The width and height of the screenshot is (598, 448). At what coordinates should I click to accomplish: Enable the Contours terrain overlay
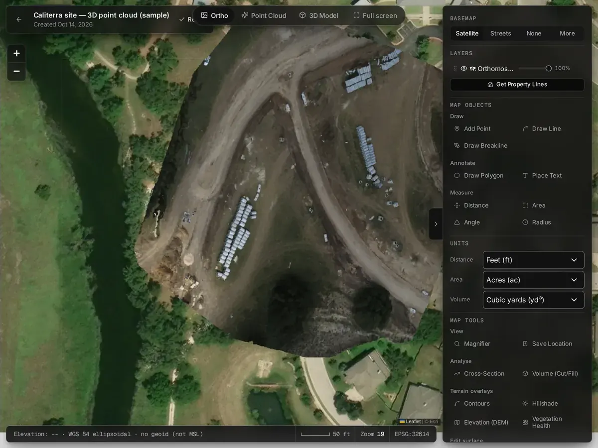point(472,403)
